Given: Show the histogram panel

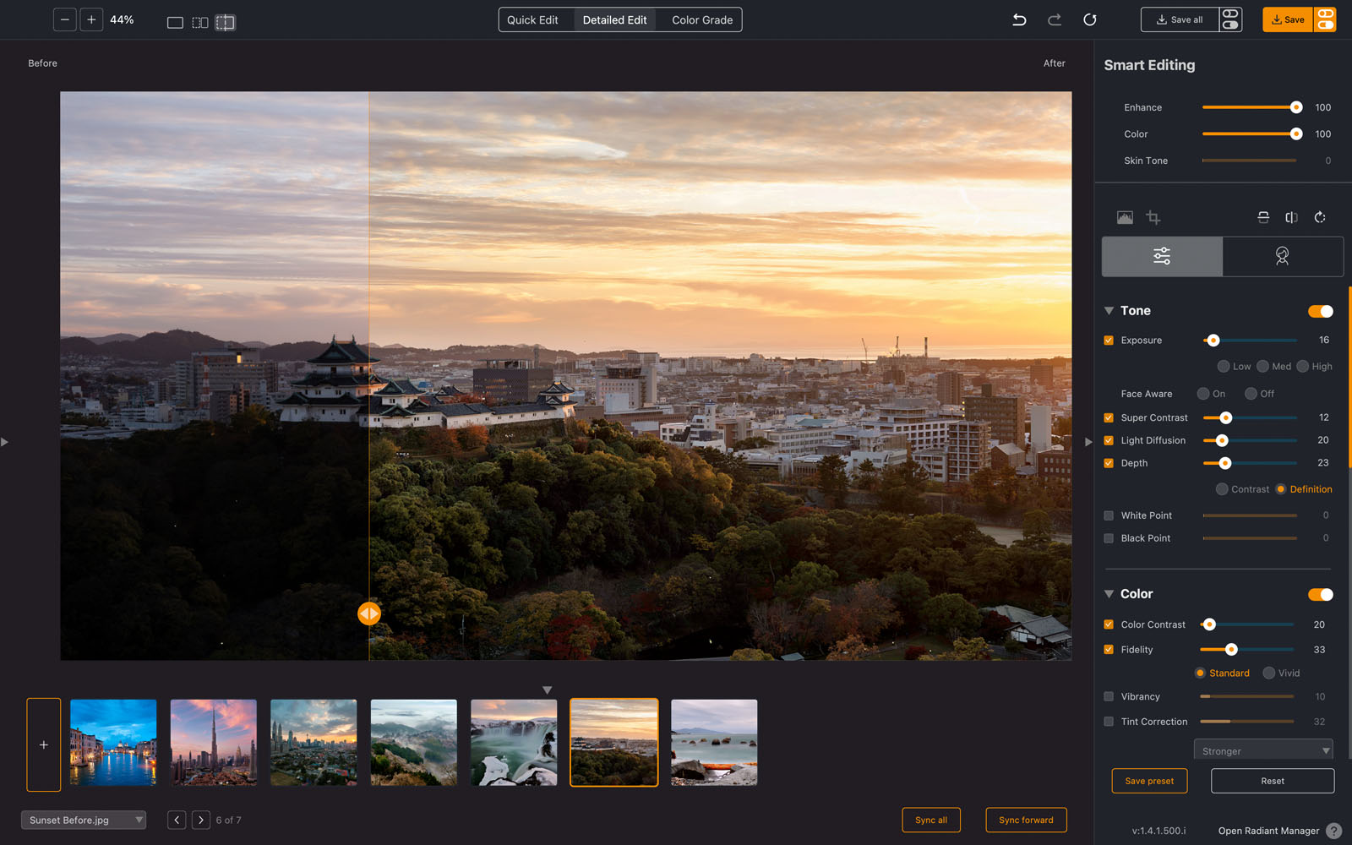Looking at the screenshot, I should point(1125,217).
